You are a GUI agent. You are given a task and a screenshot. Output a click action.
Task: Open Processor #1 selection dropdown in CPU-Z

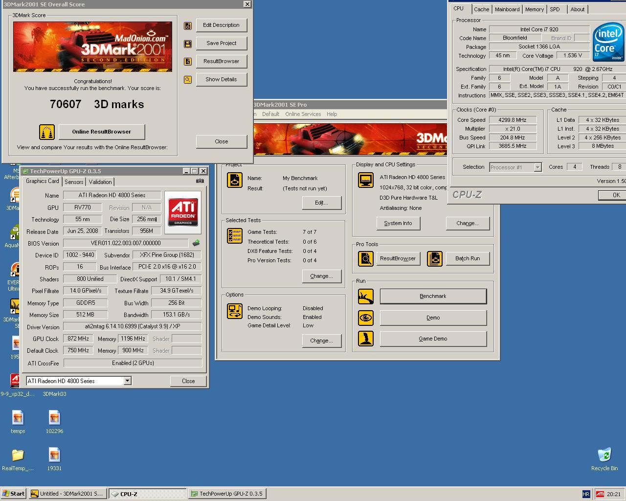537,167
